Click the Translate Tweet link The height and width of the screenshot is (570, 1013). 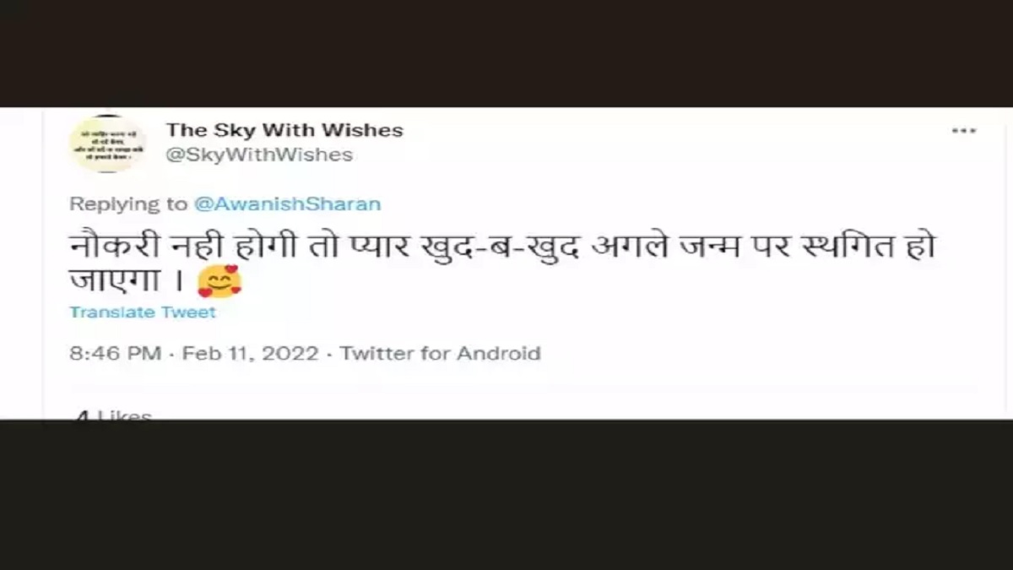pyautogui.click(x=143, y=312)
